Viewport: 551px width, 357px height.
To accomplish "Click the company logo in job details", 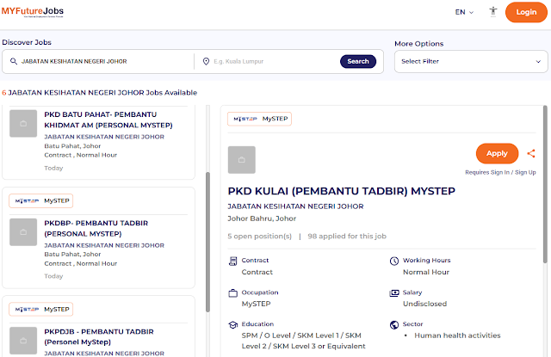I will tap(242, 160).
